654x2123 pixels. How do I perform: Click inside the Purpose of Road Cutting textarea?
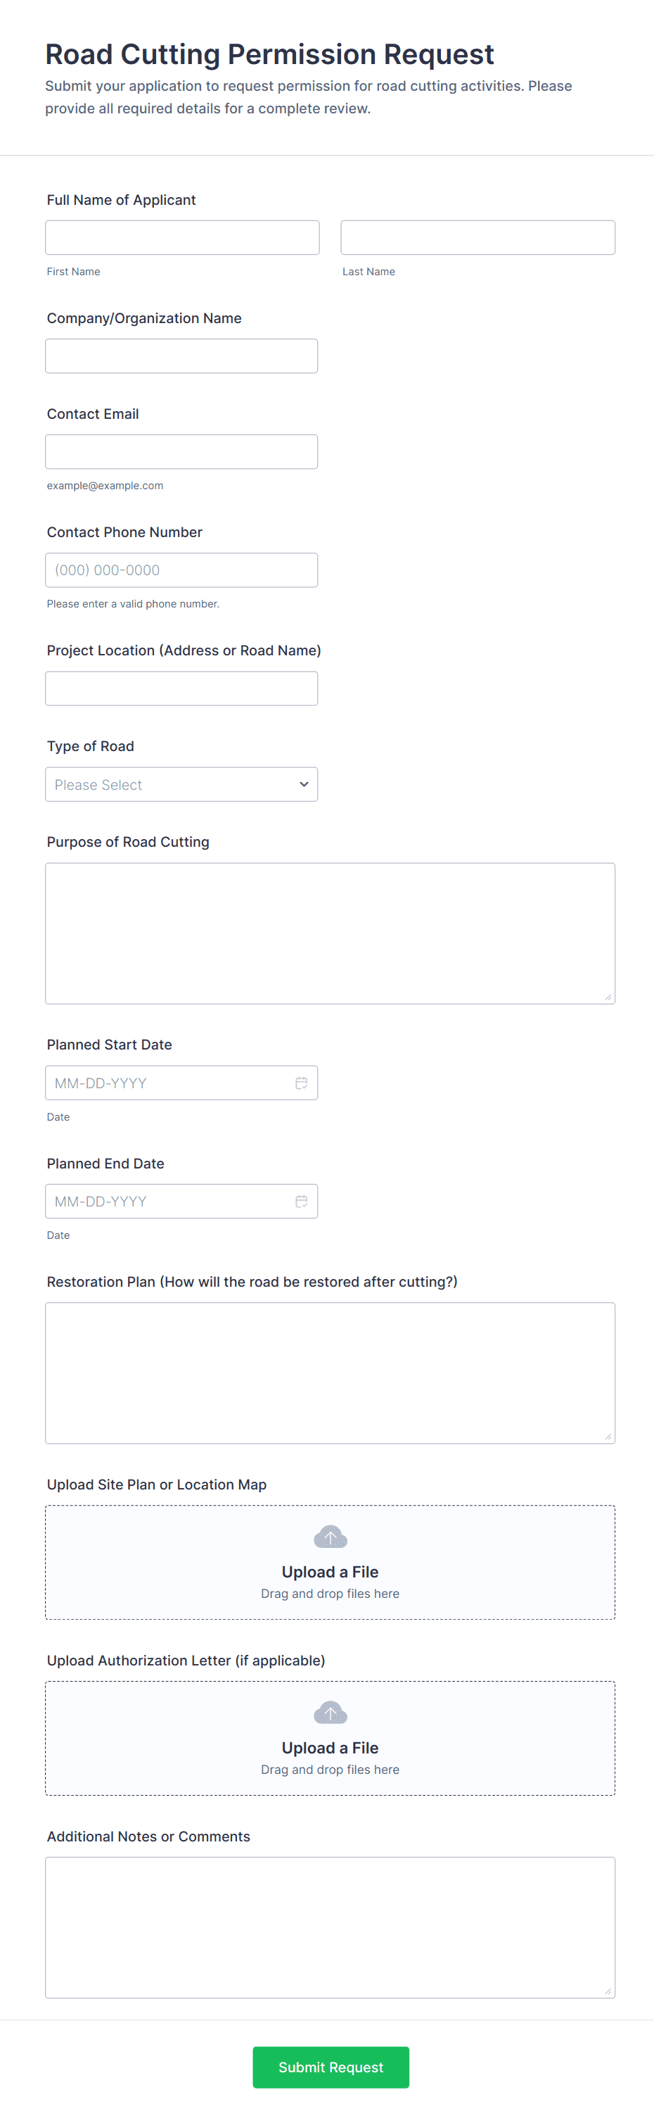(330, 933)
